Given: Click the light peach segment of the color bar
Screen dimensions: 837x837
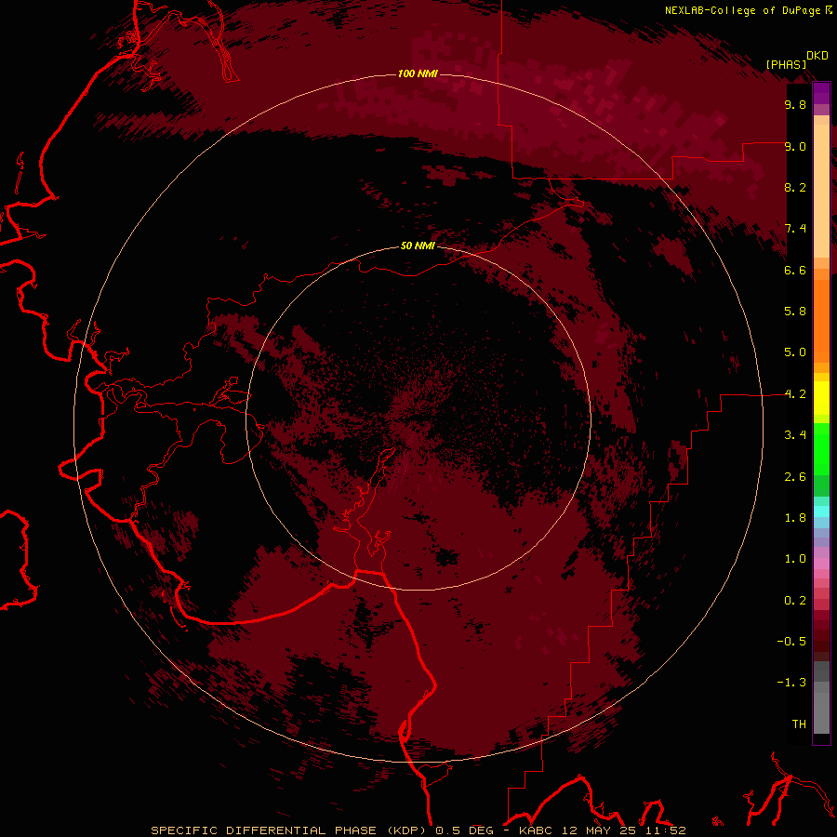Looking at the screenshot, I should point(821,191).
